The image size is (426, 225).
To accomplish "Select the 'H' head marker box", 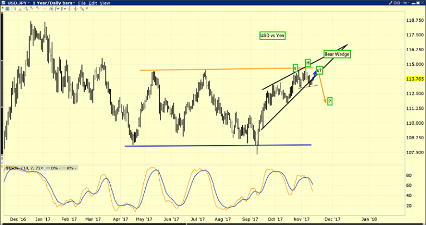I will pyautogui.click(x=307, y=62).
